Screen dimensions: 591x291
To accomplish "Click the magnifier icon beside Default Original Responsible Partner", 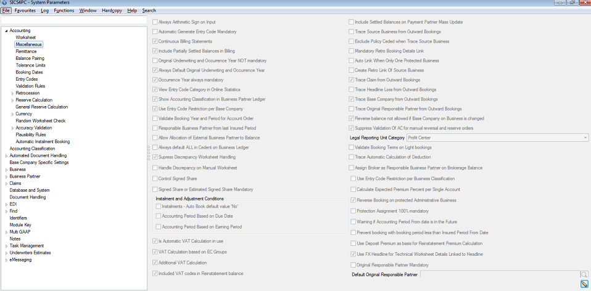I will [x=584, y=274].
